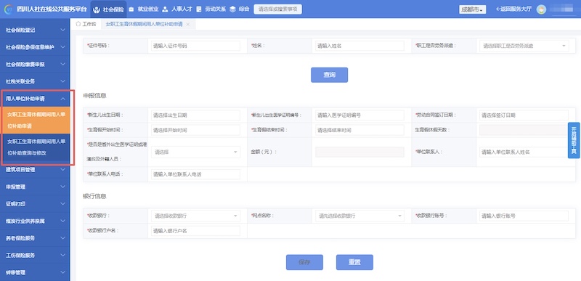This screenshot has height=281, width=581.
Task: Click the 单位联系人电话 input
Action: [195, 174]
